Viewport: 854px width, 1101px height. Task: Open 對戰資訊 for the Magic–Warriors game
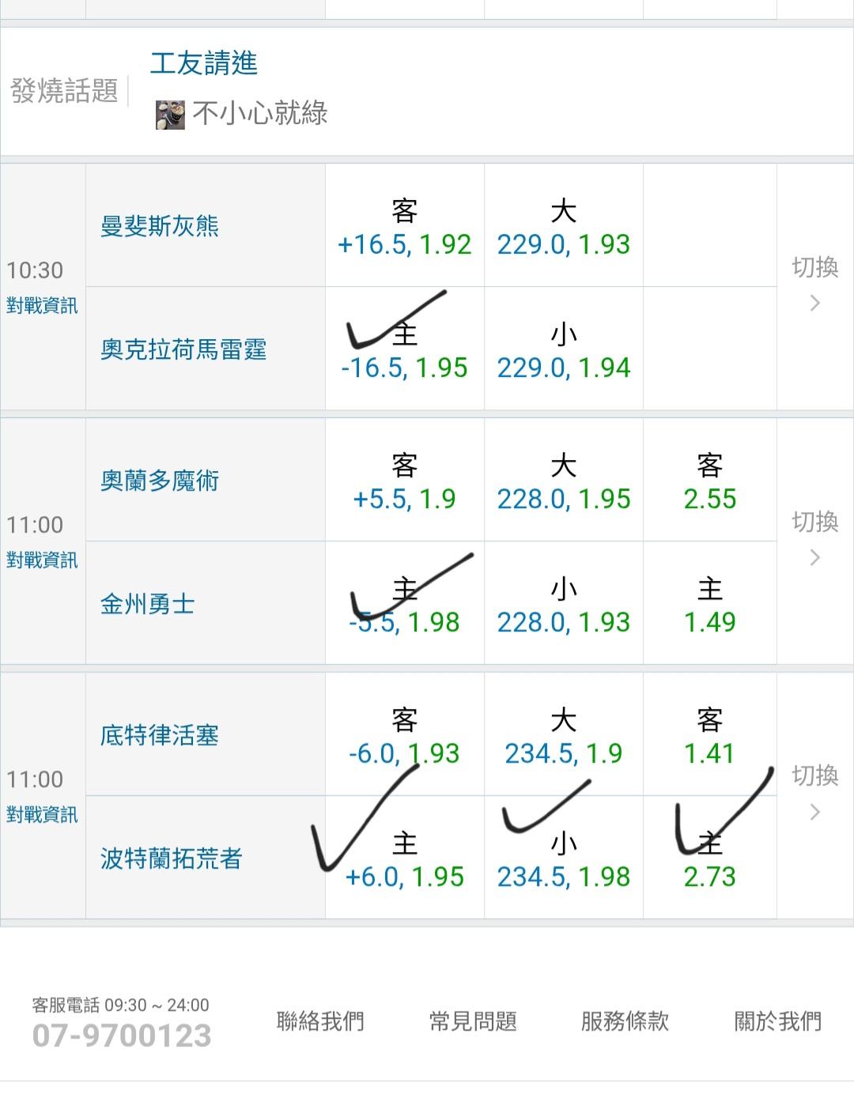point(42,560)
